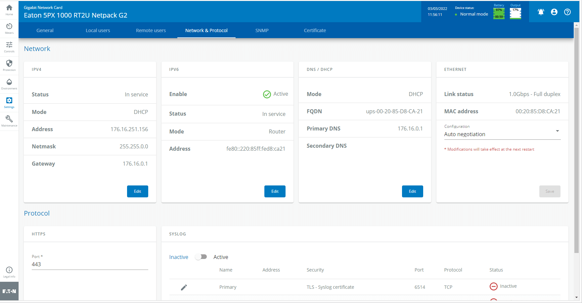
Task: Click the IPv6 address fe80::220:85ff:fed8:ca21
Action: 256,149
